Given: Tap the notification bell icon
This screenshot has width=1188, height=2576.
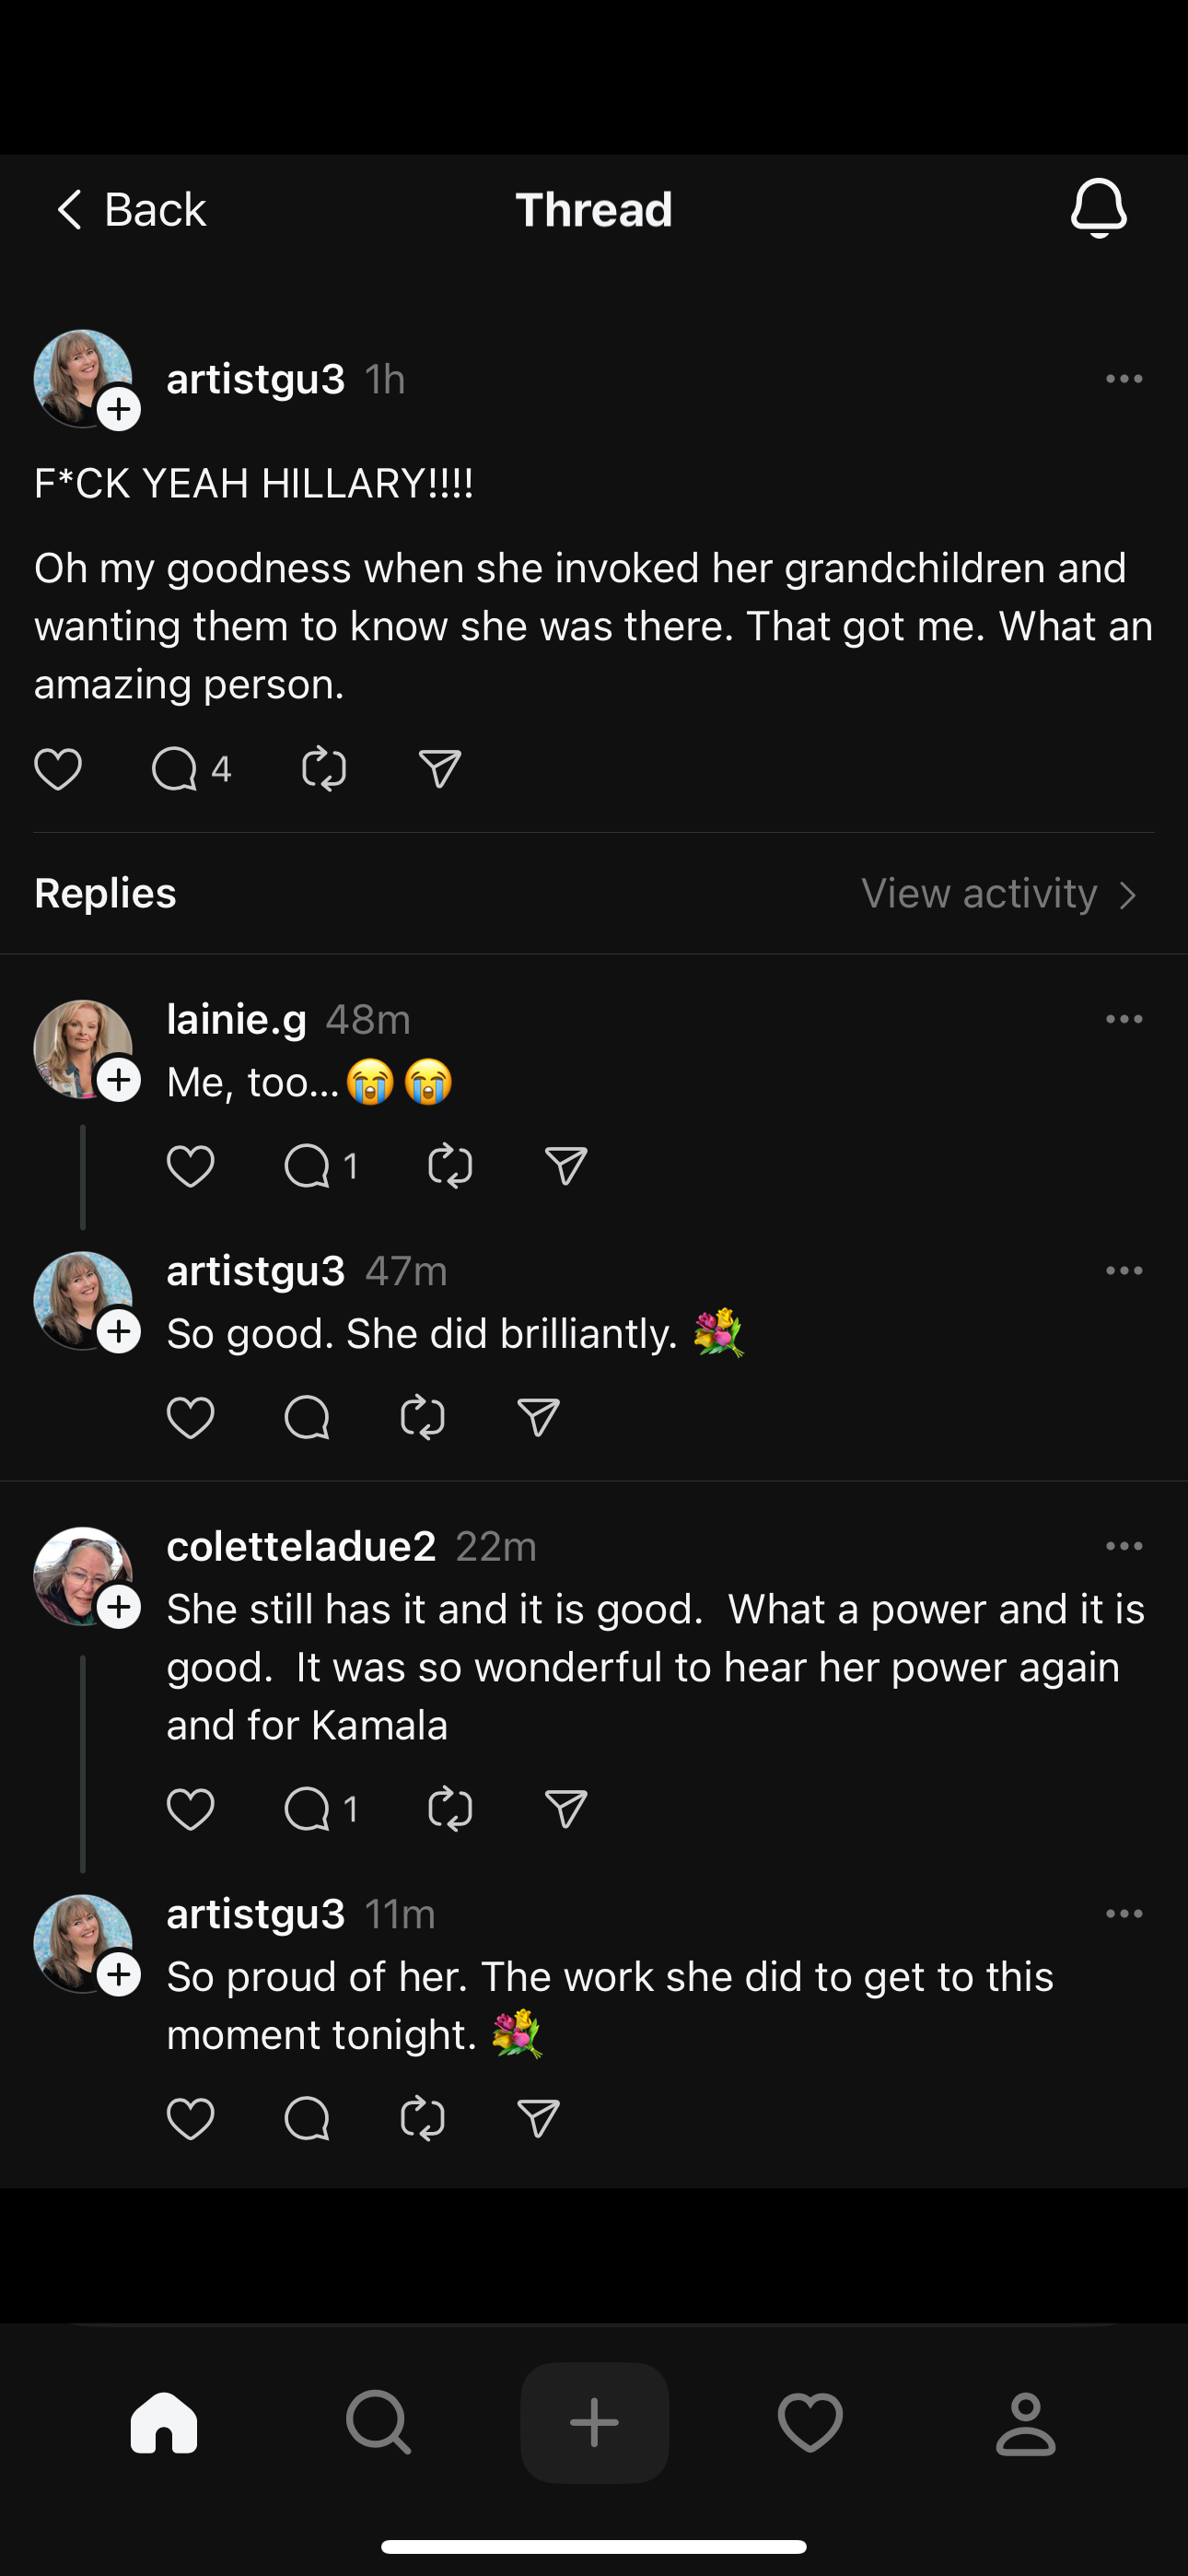Looking at the screenshot, I should [1098, 208].
